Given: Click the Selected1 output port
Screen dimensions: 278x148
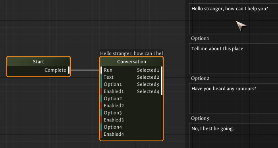Looking at the screenshot, I should [x=162, y=70].
